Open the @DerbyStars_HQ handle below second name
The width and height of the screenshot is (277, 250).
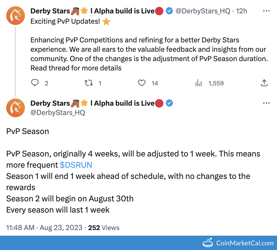pyautogui.click(x=58, y=113)
